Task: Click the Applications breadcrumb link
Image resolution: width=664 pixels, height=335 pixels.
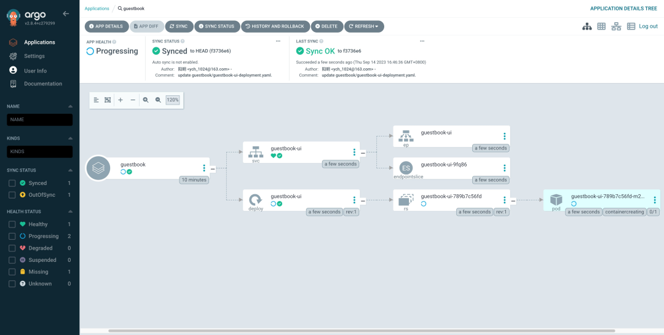Action: (97, 9)
